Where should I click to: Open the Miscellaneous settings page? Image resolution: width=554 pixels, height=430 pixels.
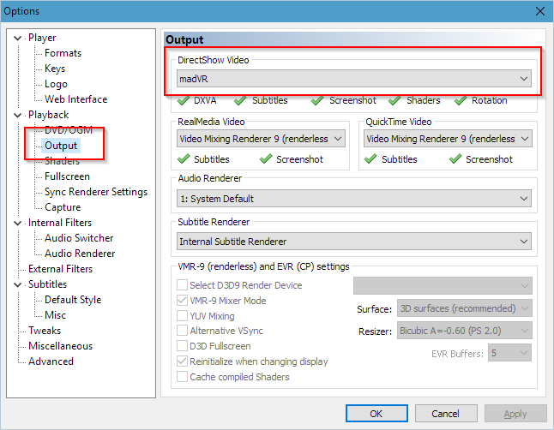(x=60, y=346)
